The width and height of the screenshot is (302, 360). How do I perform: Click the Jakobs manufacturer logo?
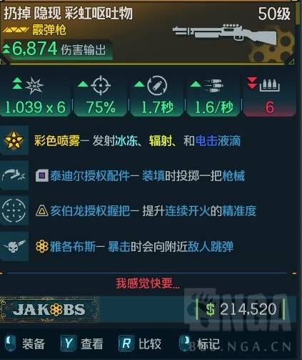pyautogui.click(x=49, y=310)
